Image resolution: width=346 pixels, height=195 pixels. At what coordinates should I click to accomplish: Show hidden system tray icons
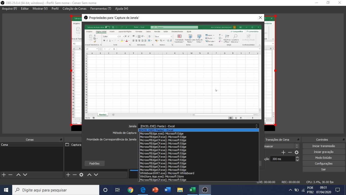coord(290,190)
